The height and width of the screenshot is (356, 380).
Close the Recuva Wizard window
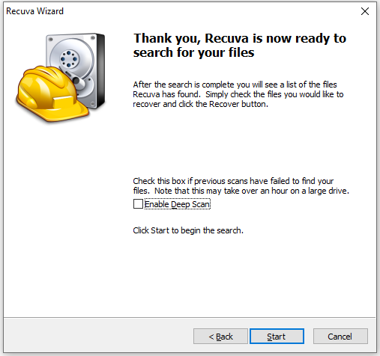point(365,11)
